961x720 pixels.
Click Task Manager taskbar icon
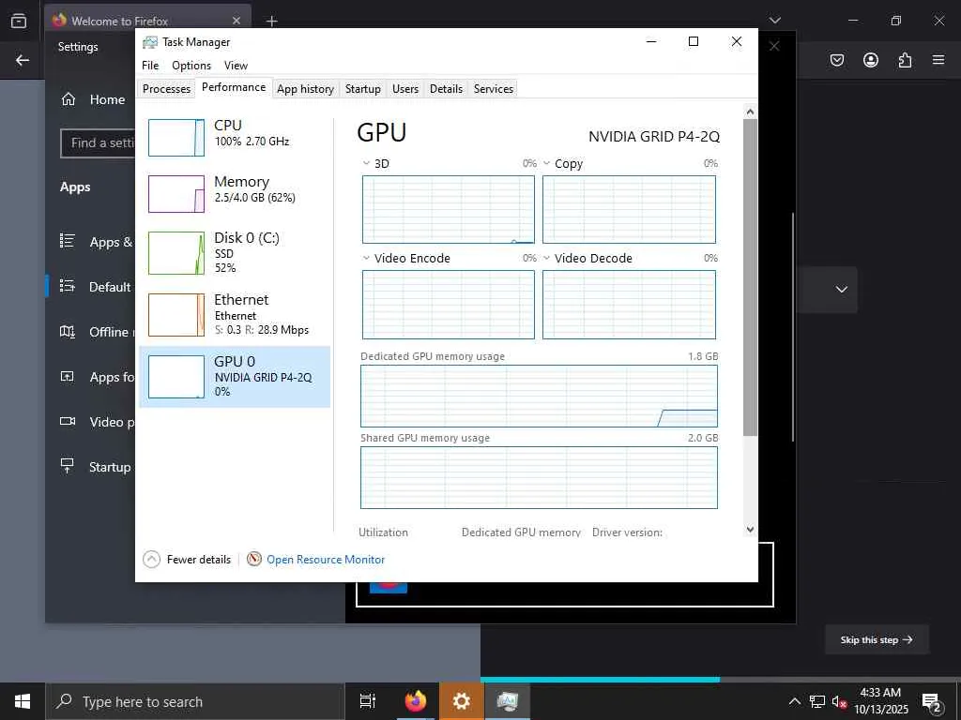point(508,701)
